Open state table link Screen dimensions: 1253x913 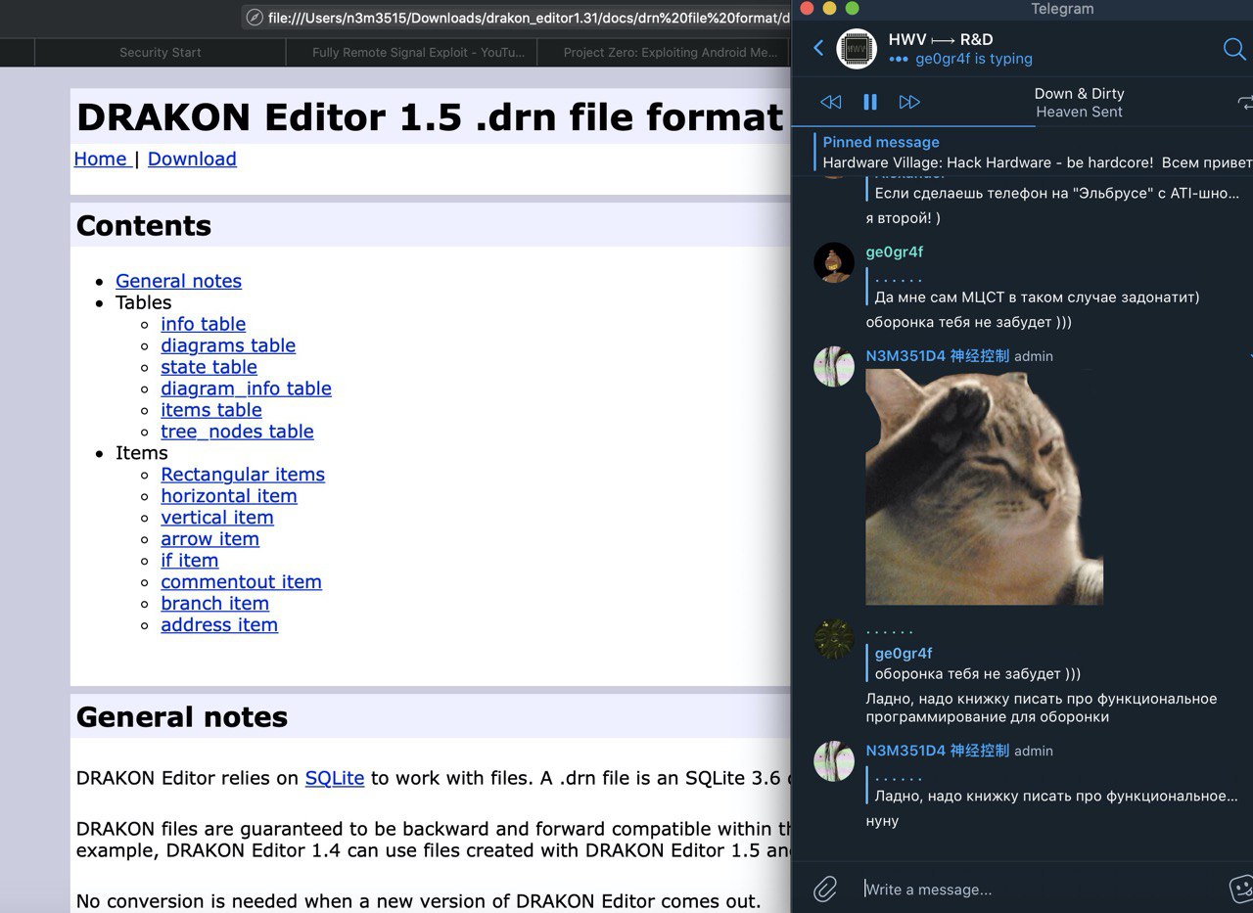coord(209,367)
